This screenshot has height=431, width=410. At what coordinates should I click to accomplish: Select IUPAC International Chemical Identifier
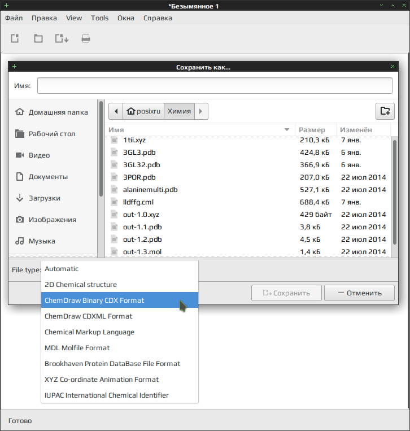(x=120, y=395)
